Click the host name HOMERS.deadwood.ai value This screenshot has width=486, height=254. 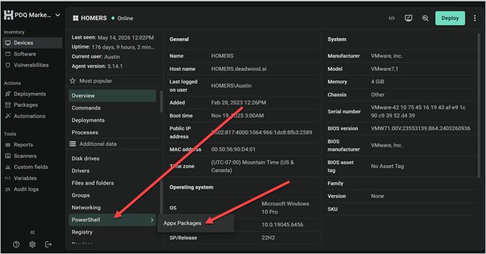tap(238, 69)
